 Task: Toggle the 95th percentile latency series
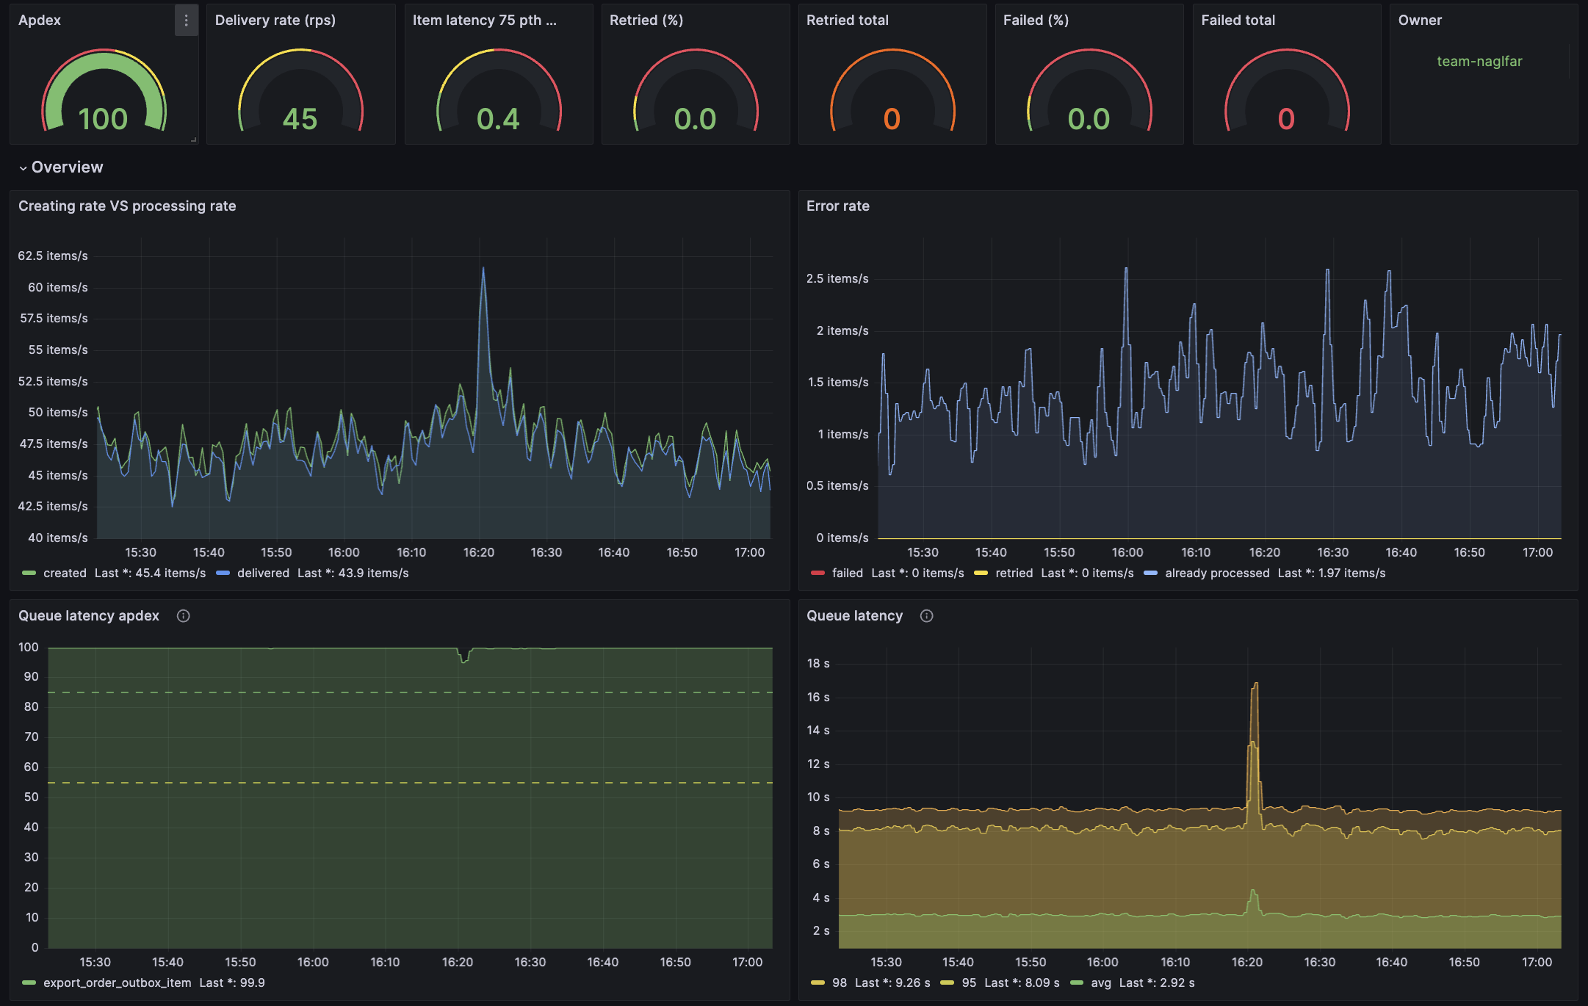tap(969, 983)
